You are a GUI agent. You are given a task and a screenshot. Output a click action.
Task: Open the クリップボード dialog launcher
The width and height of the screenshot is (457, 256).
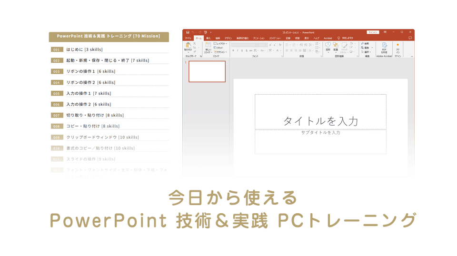click(201, 56)
